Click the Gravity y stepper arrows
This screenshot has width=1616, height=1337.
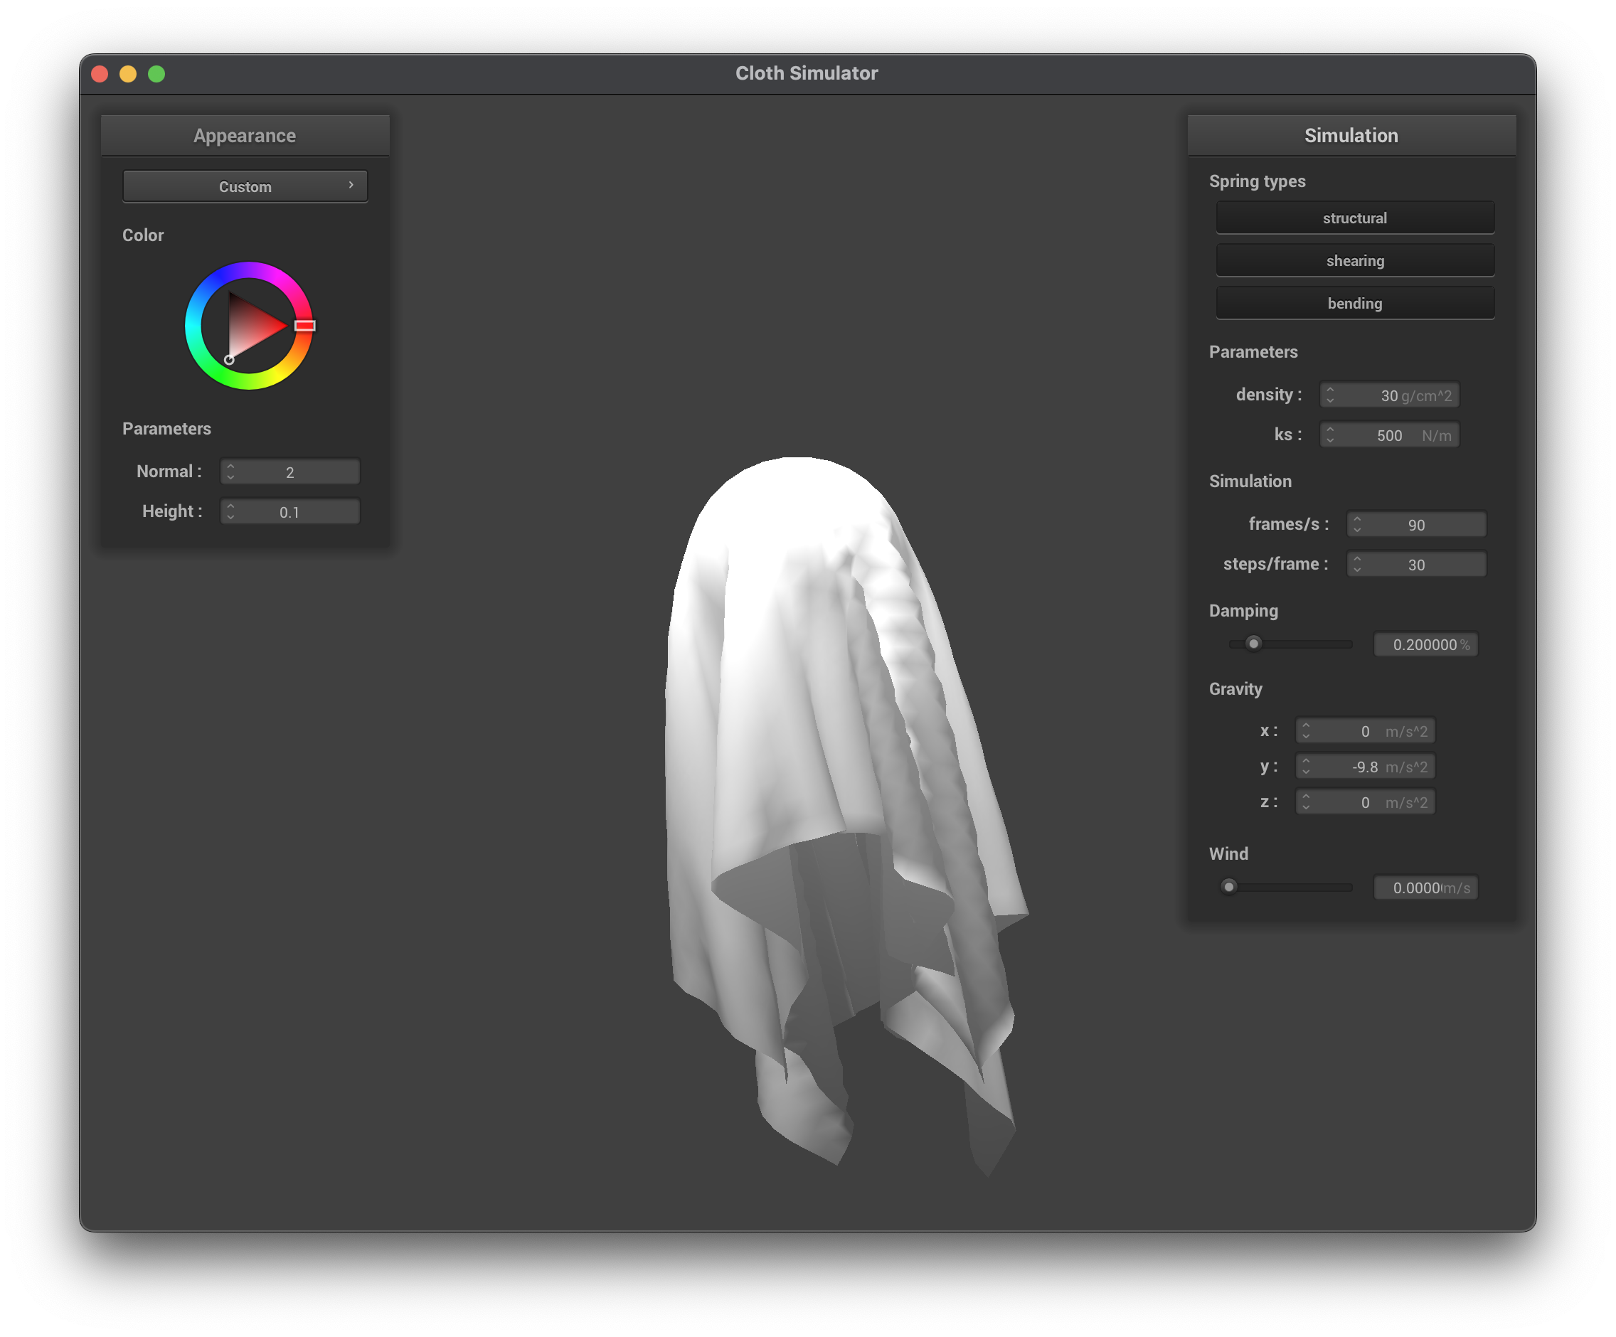[1305, 766]
